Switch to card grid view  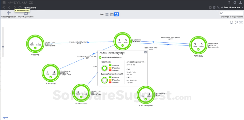tap(107, 14)
